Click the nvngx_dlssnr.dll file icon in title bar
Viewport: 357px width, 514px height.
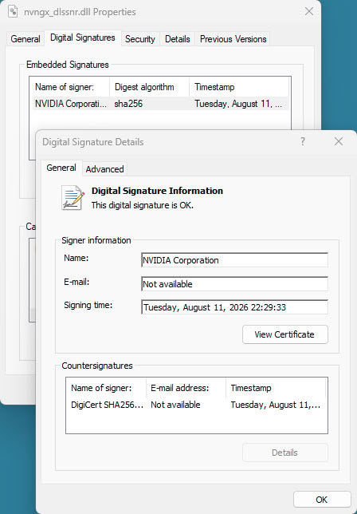13,11
